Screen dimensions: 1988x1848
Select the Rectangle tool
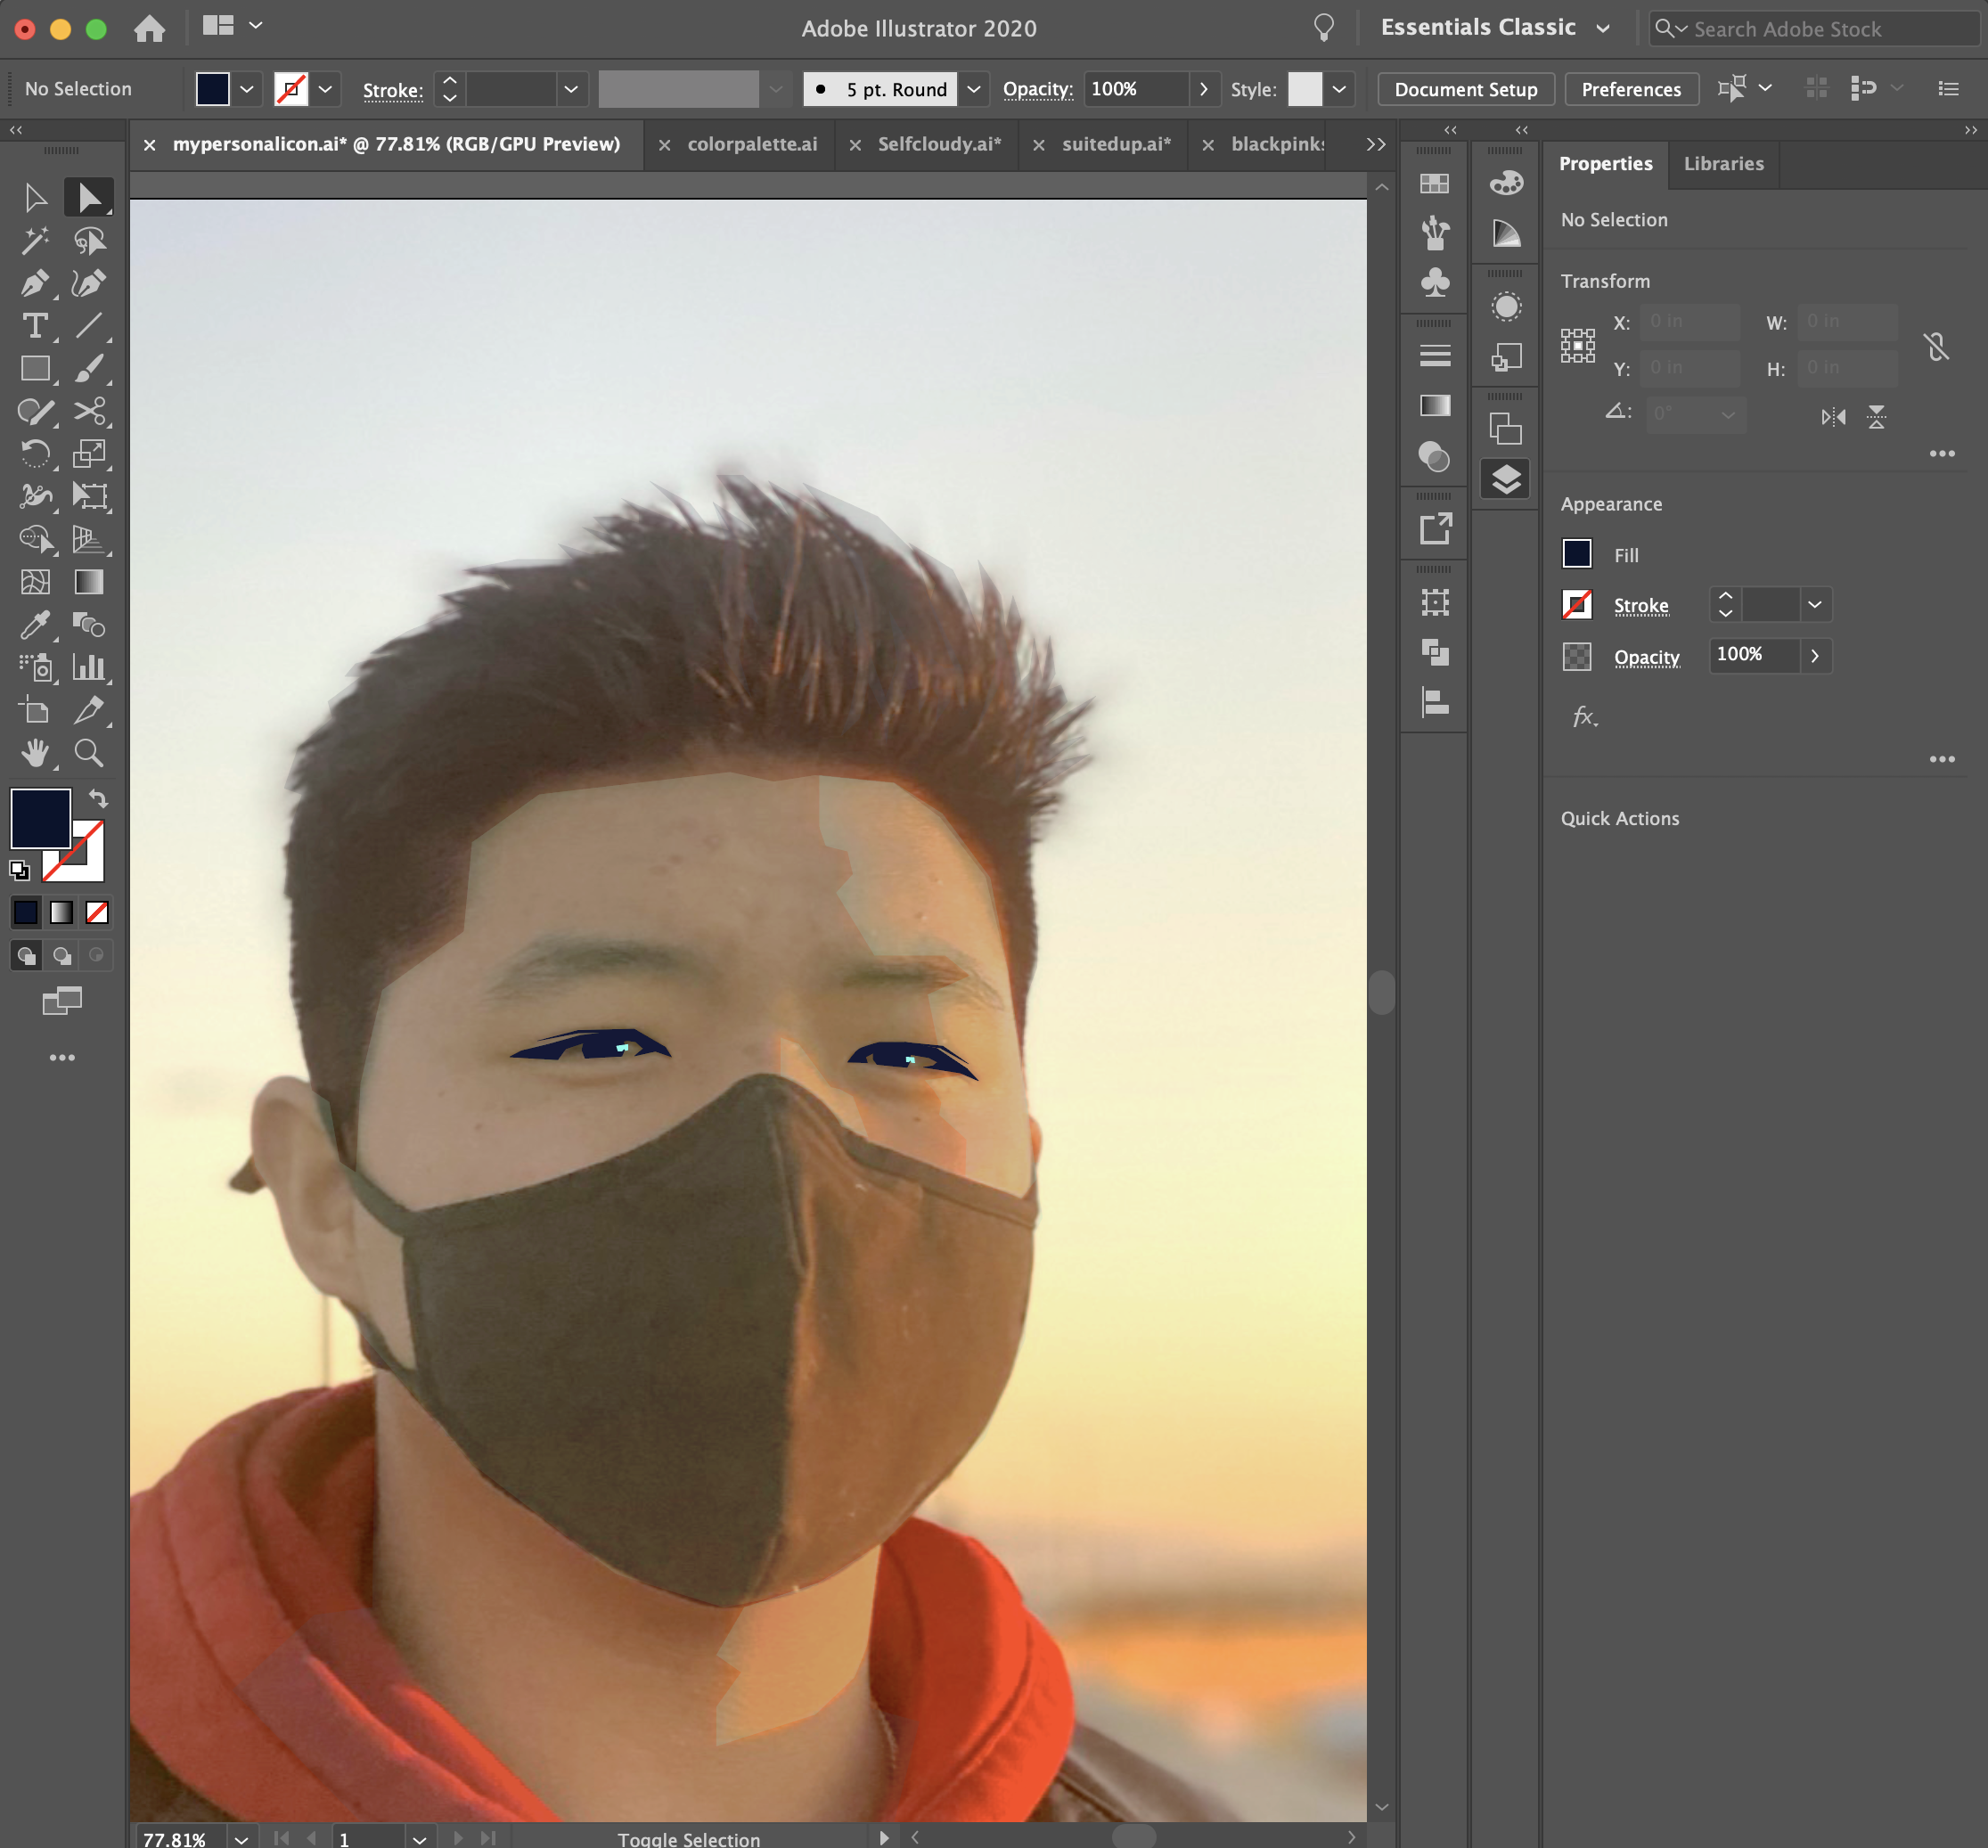35,368
